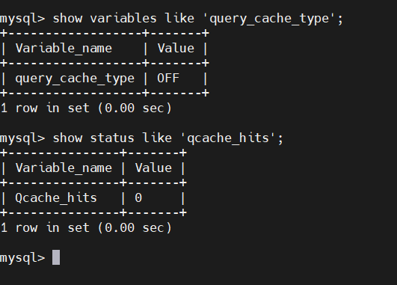This screenshot has height=285, width=397.
Task: Click the first '1 row in set' result line
Action: tap(86, 108)
